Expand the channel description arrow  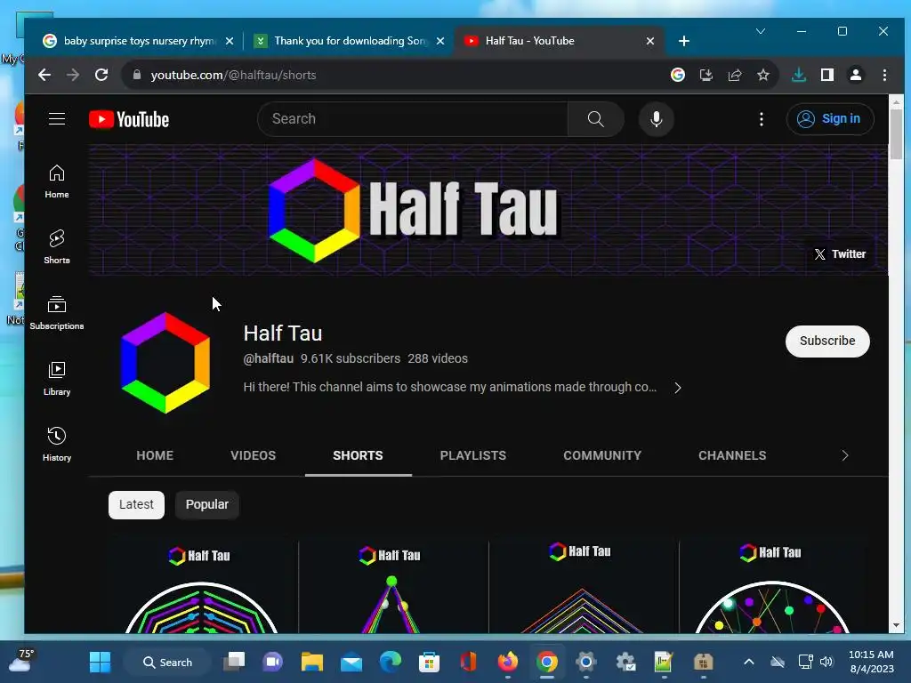point(677,388)
